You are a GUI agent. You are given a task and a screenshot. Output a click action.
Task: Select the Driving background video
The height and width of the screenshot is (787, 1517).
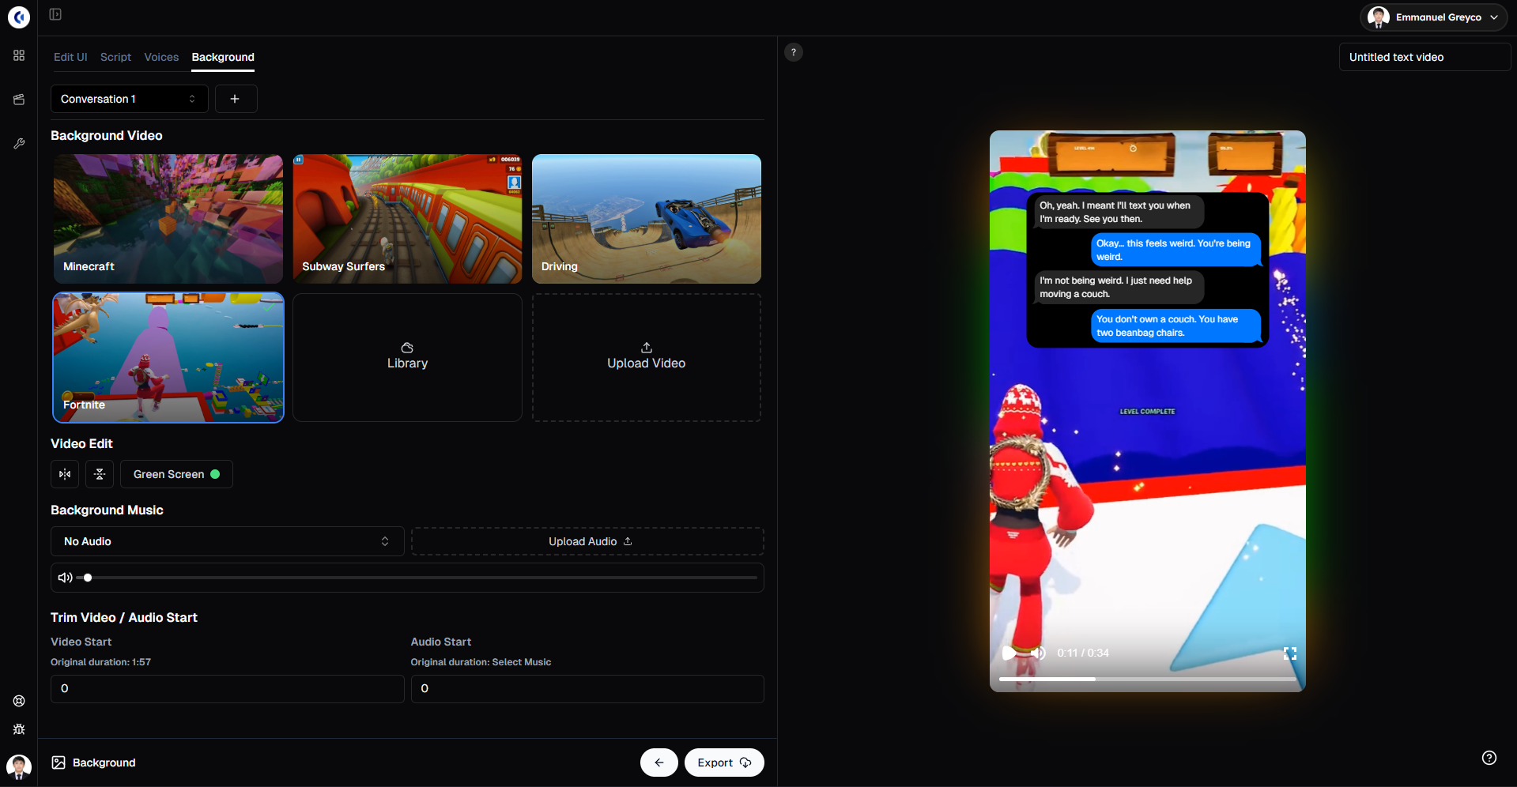647,219
